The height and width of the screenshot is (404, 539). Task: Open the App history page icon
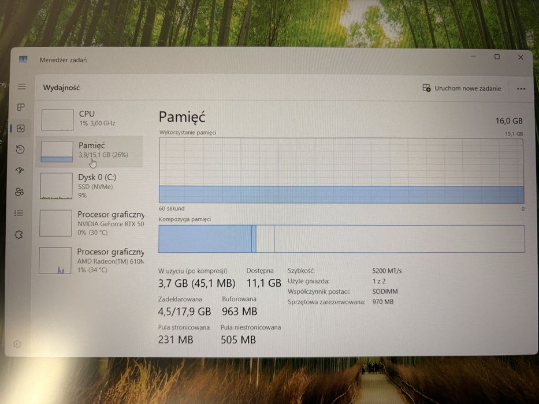20,149
